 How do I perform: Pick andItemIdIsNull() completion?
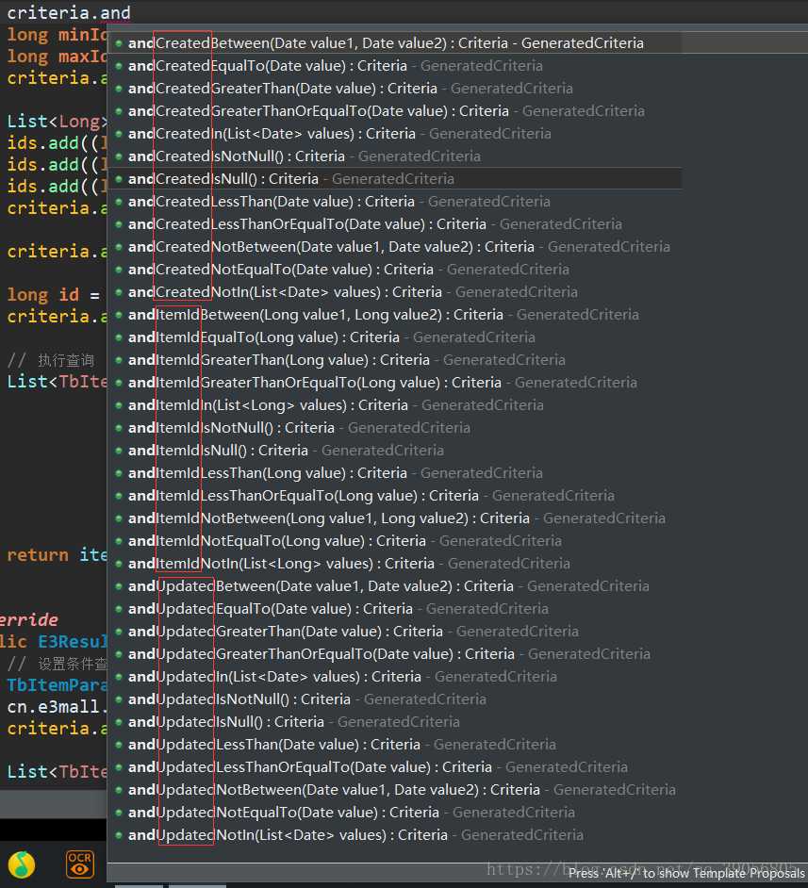pos(394,451)
